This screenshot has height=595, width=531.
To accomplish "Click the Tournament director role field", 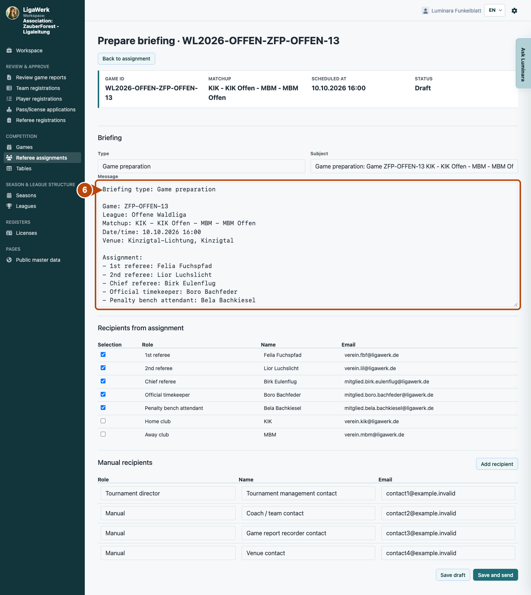I will pos(168,493).
